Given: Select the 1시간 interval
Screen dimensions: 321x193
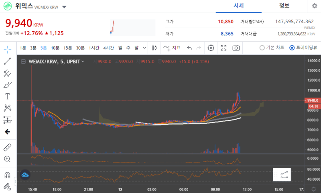Looking at the screenshot, I should tap(94, 48).
